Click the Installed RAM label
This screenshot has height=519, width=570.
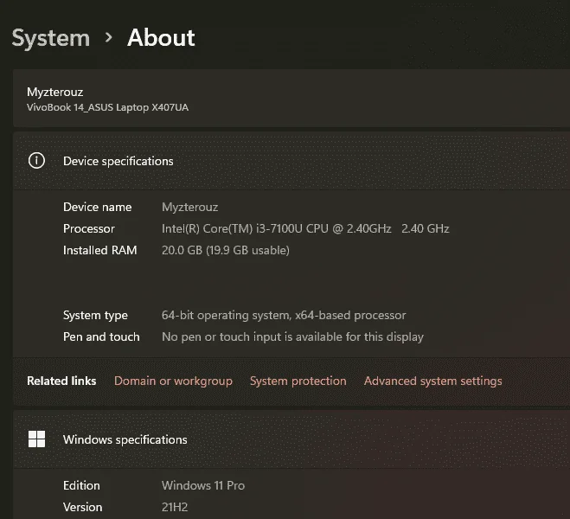[x=100, y=250]
